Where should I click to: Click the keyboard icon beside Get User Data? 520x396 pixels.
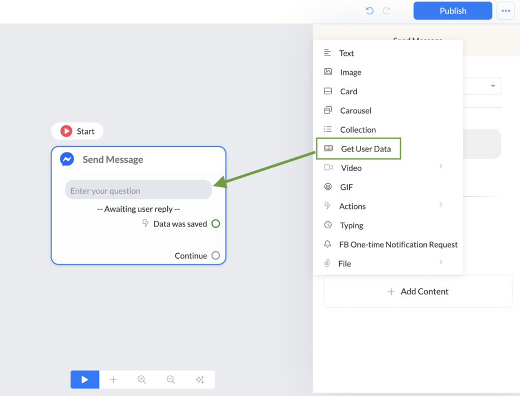click(x=328, y=148)
